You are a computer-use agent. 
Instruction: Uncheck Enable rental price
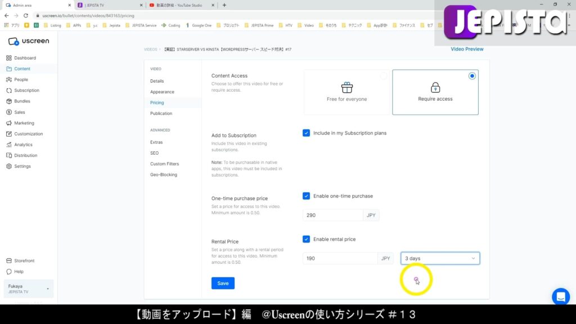pos(306,239)
